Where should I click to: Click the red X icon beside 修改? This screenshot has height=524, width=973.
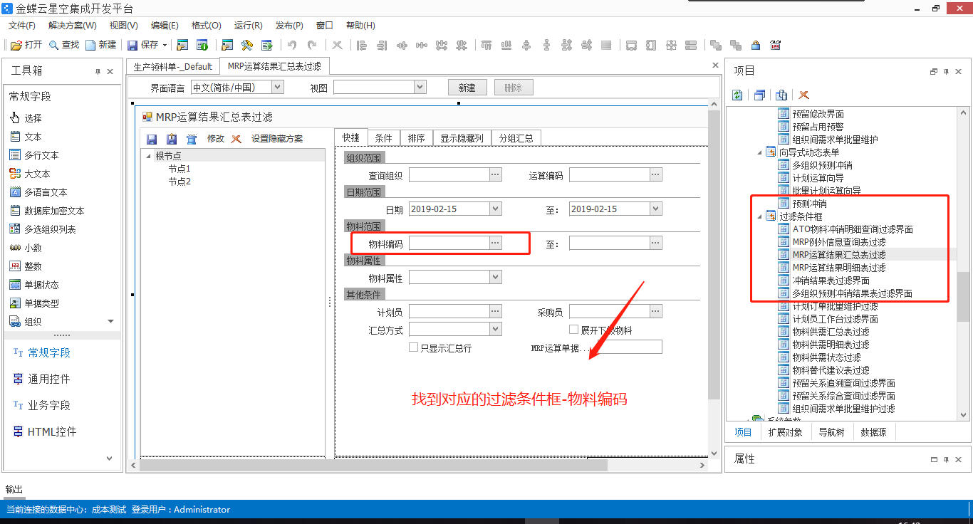tap(236, 139)
